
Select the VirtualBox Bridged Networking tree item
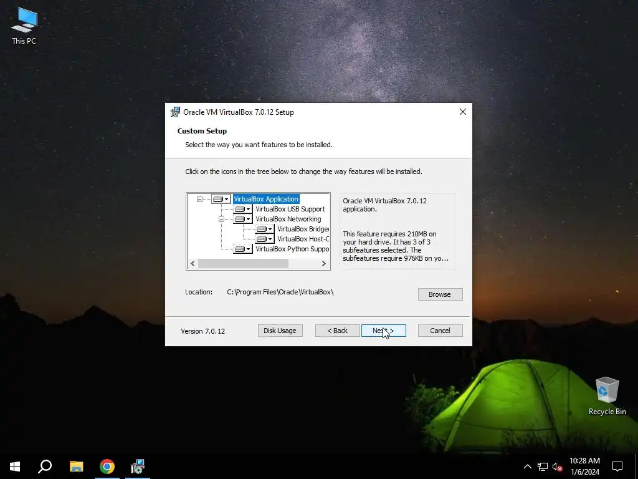pos(303,229)
